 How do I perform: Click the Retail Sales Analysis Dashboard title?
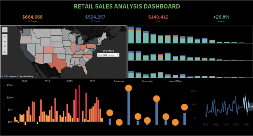coord(127,6)
